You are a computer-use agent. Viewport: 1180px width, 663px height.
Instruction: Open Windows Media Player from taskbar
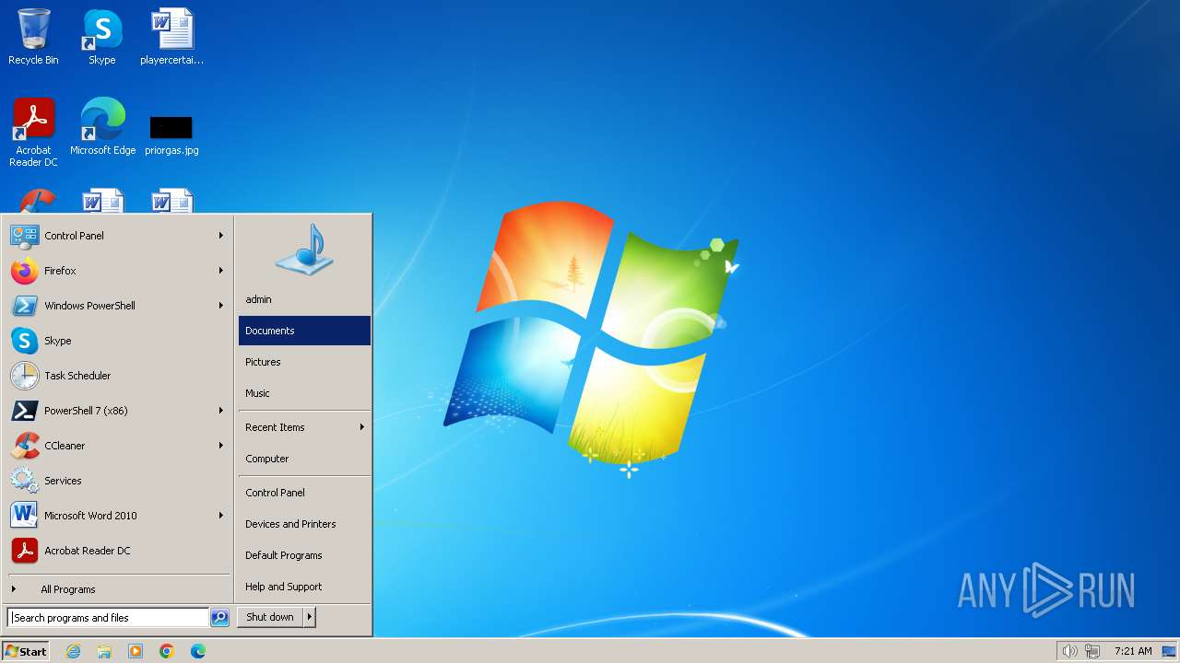pyautogui.click(x=136, y=651)
